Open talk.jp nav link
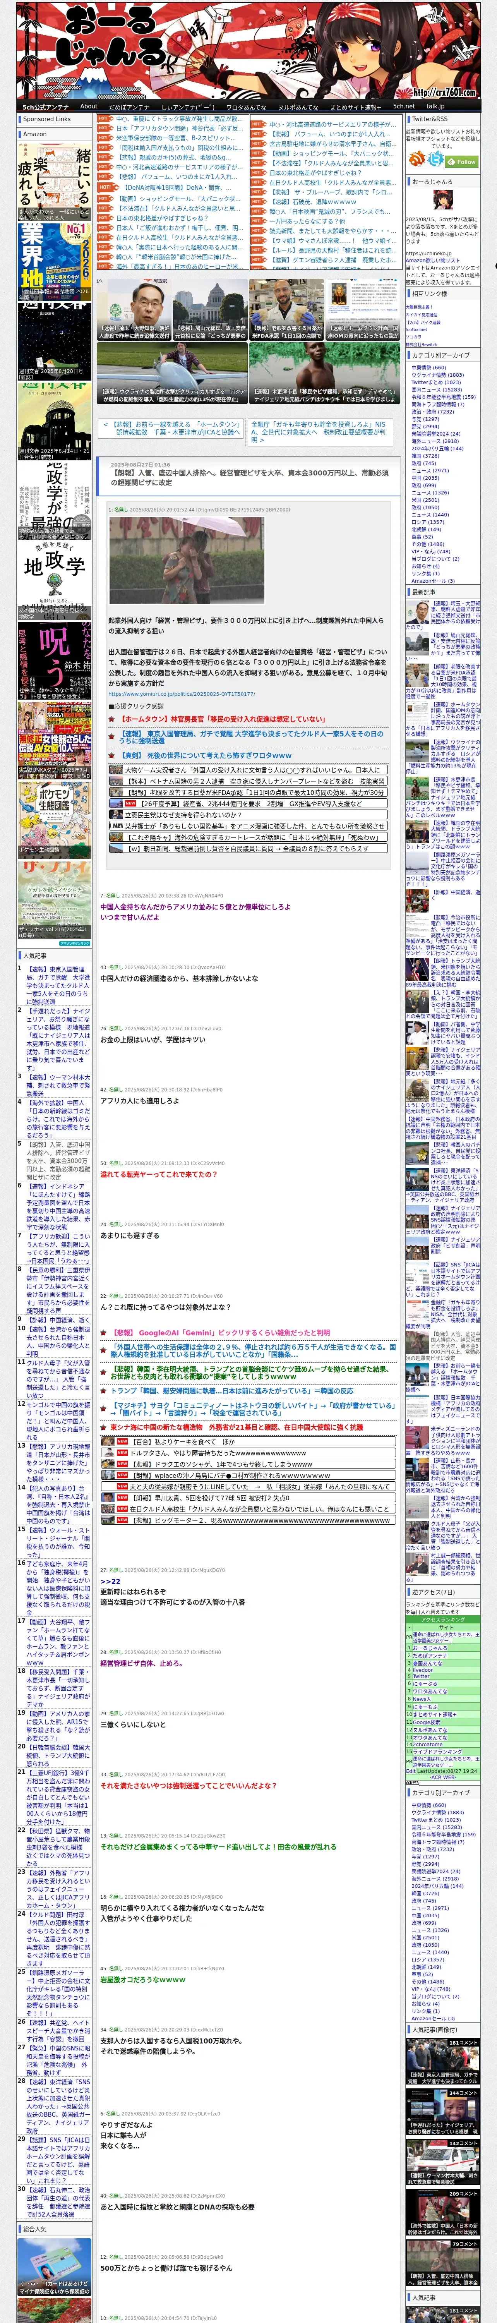Image resolution: width=497 pixels, height=2323 pixels. tap(435, 106)
